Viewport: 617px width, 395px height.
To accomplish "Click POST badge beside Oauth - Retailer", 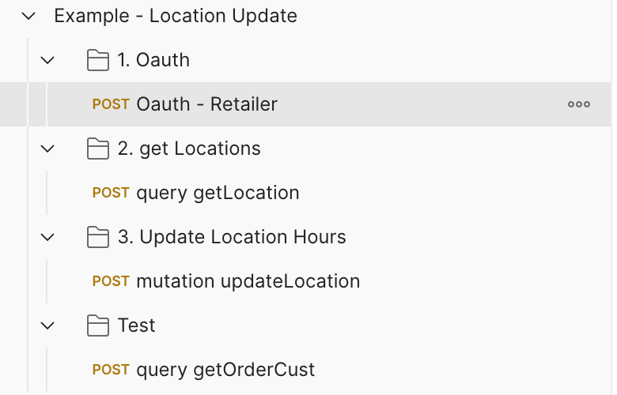I will pos(111,104).
